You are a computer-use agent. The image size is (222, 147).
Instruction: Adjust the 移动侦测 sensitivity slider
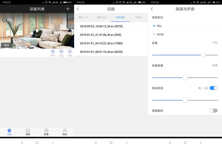(185, 100)
